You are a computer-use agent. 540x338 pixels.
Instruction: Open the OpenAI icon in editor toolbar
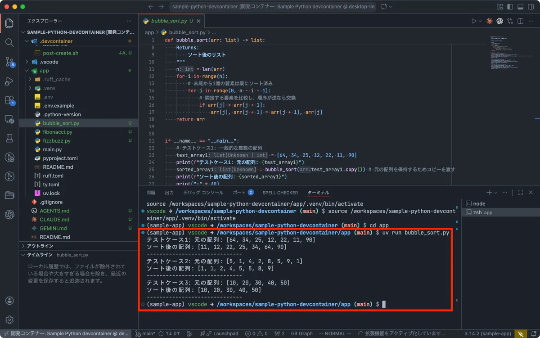click(499, 21)
